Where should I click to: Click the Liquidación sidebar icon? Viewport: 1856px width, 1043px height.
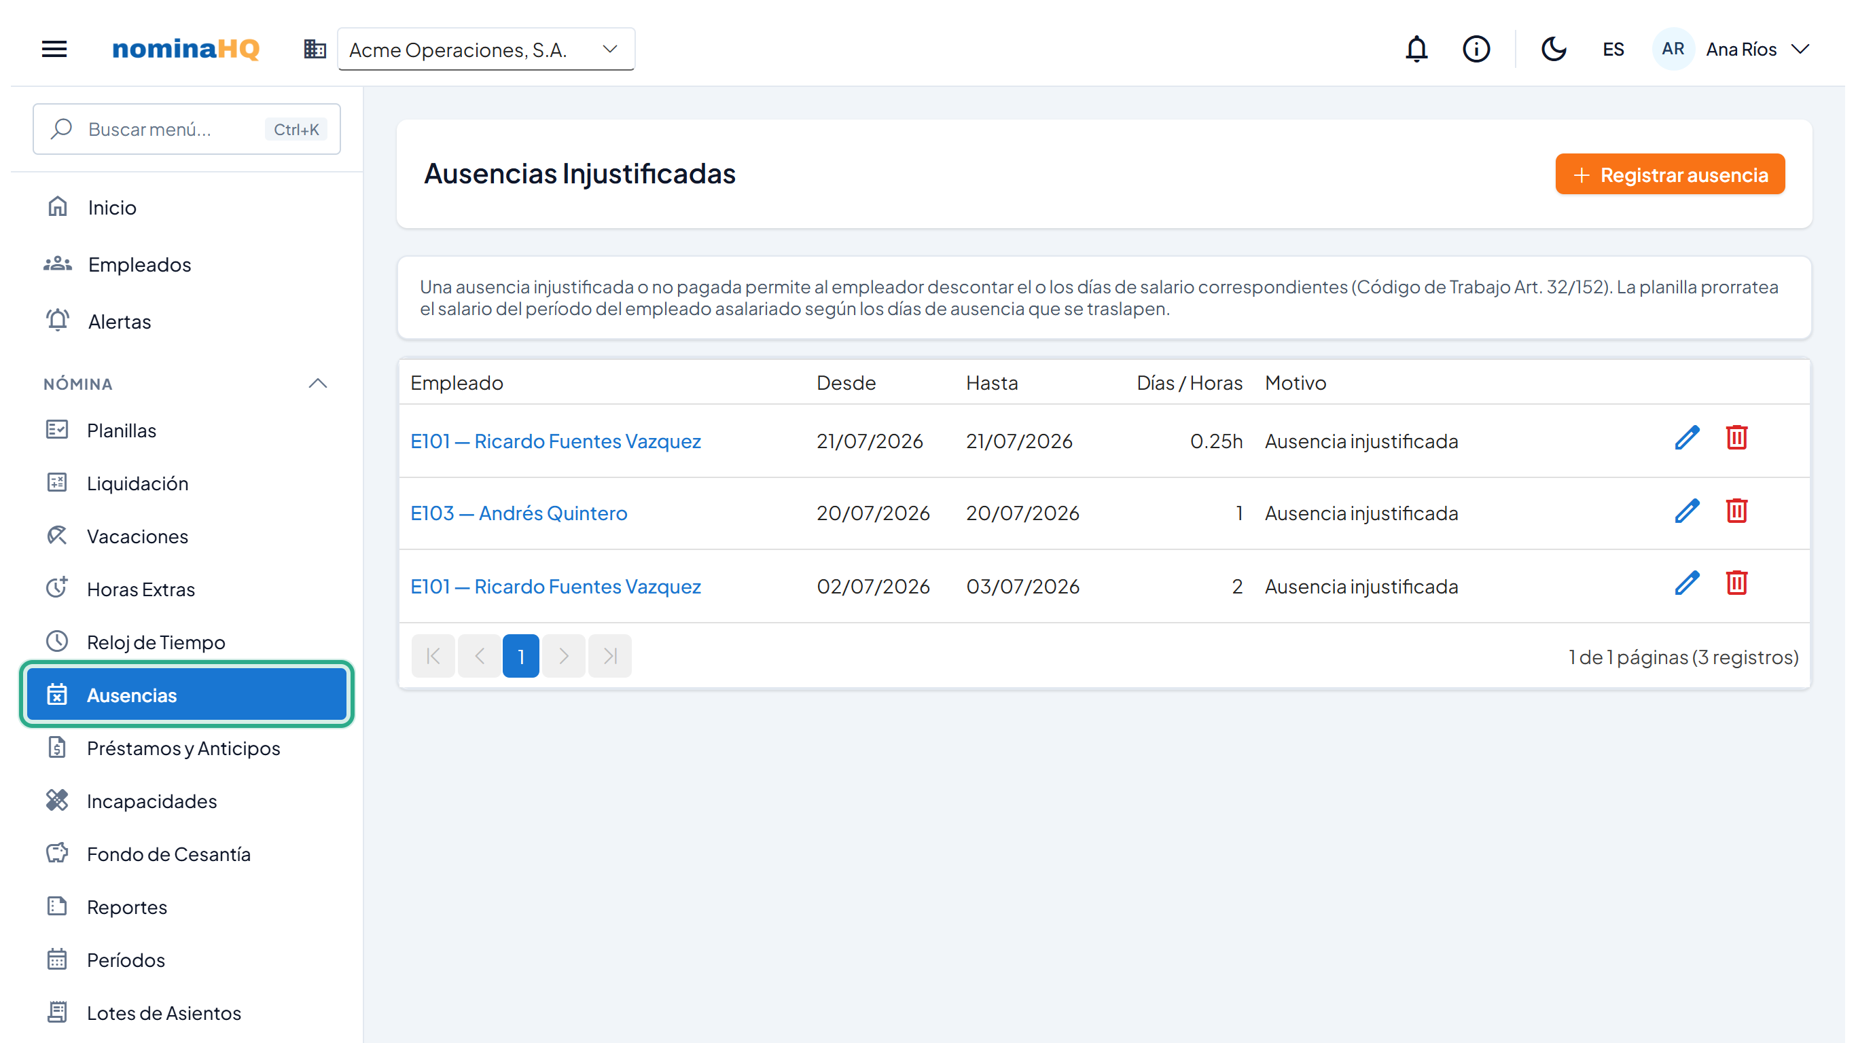57,483
